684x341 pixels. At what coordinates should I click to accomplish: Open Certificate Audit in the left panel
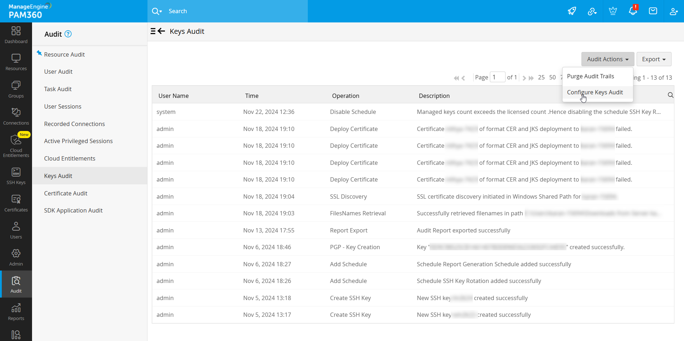pyautogui.click(x=66, y=193)
